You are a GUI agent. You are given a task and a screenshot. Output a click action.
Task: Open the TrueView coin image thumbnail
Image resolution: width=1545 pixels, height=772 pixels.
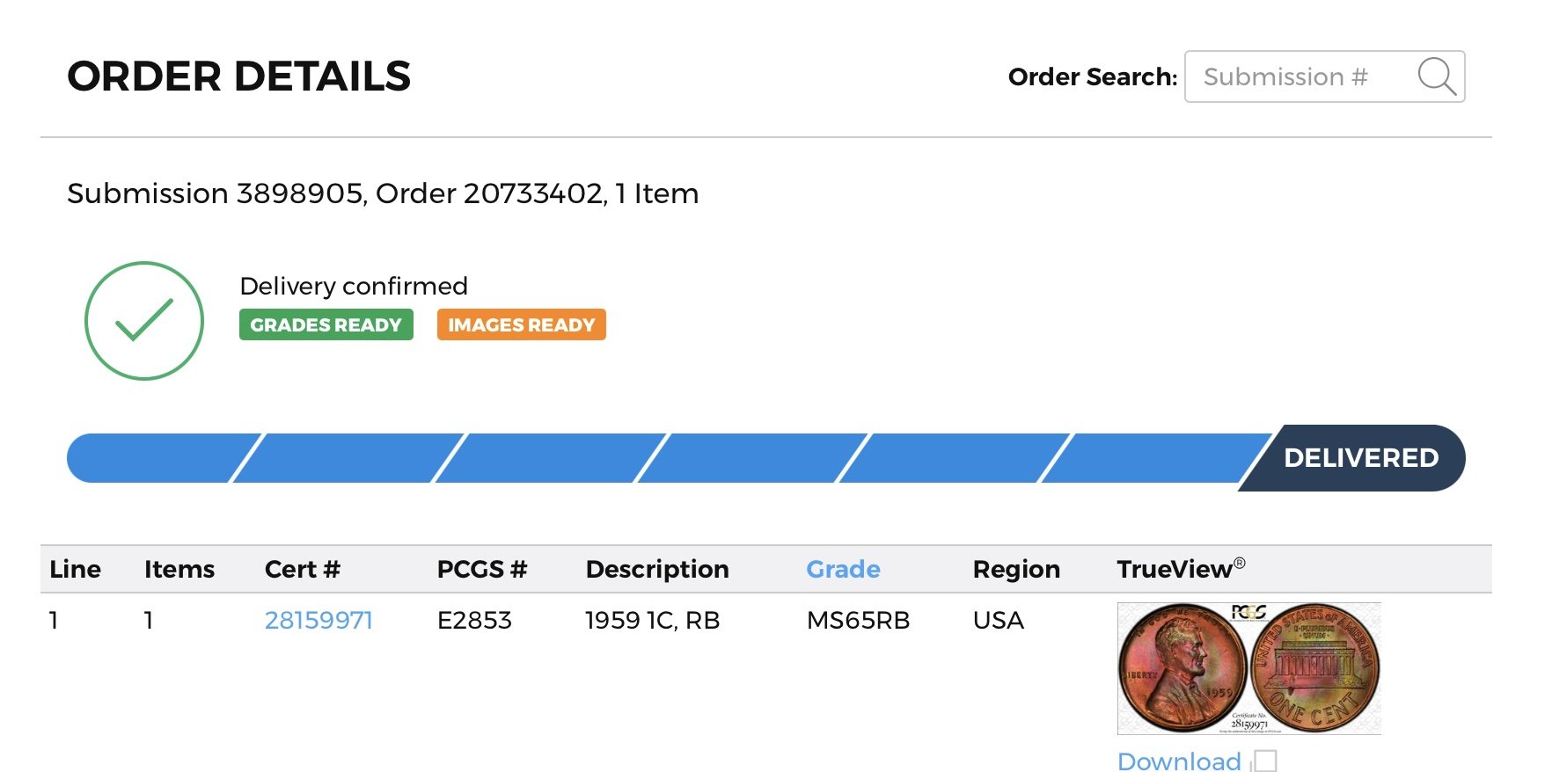pos(1248,668)
